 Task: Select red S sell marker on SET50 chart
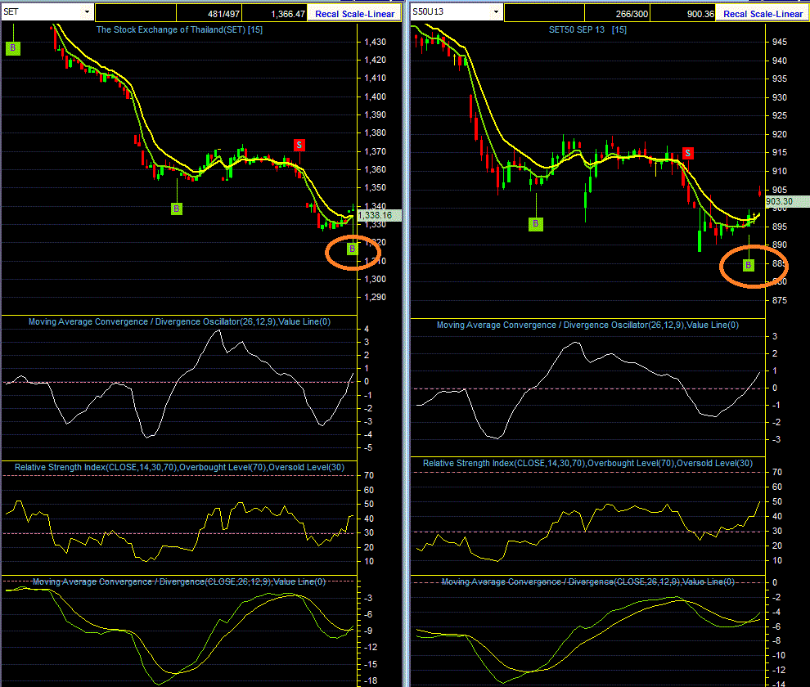pyautogui.click(x=687, y=153)
